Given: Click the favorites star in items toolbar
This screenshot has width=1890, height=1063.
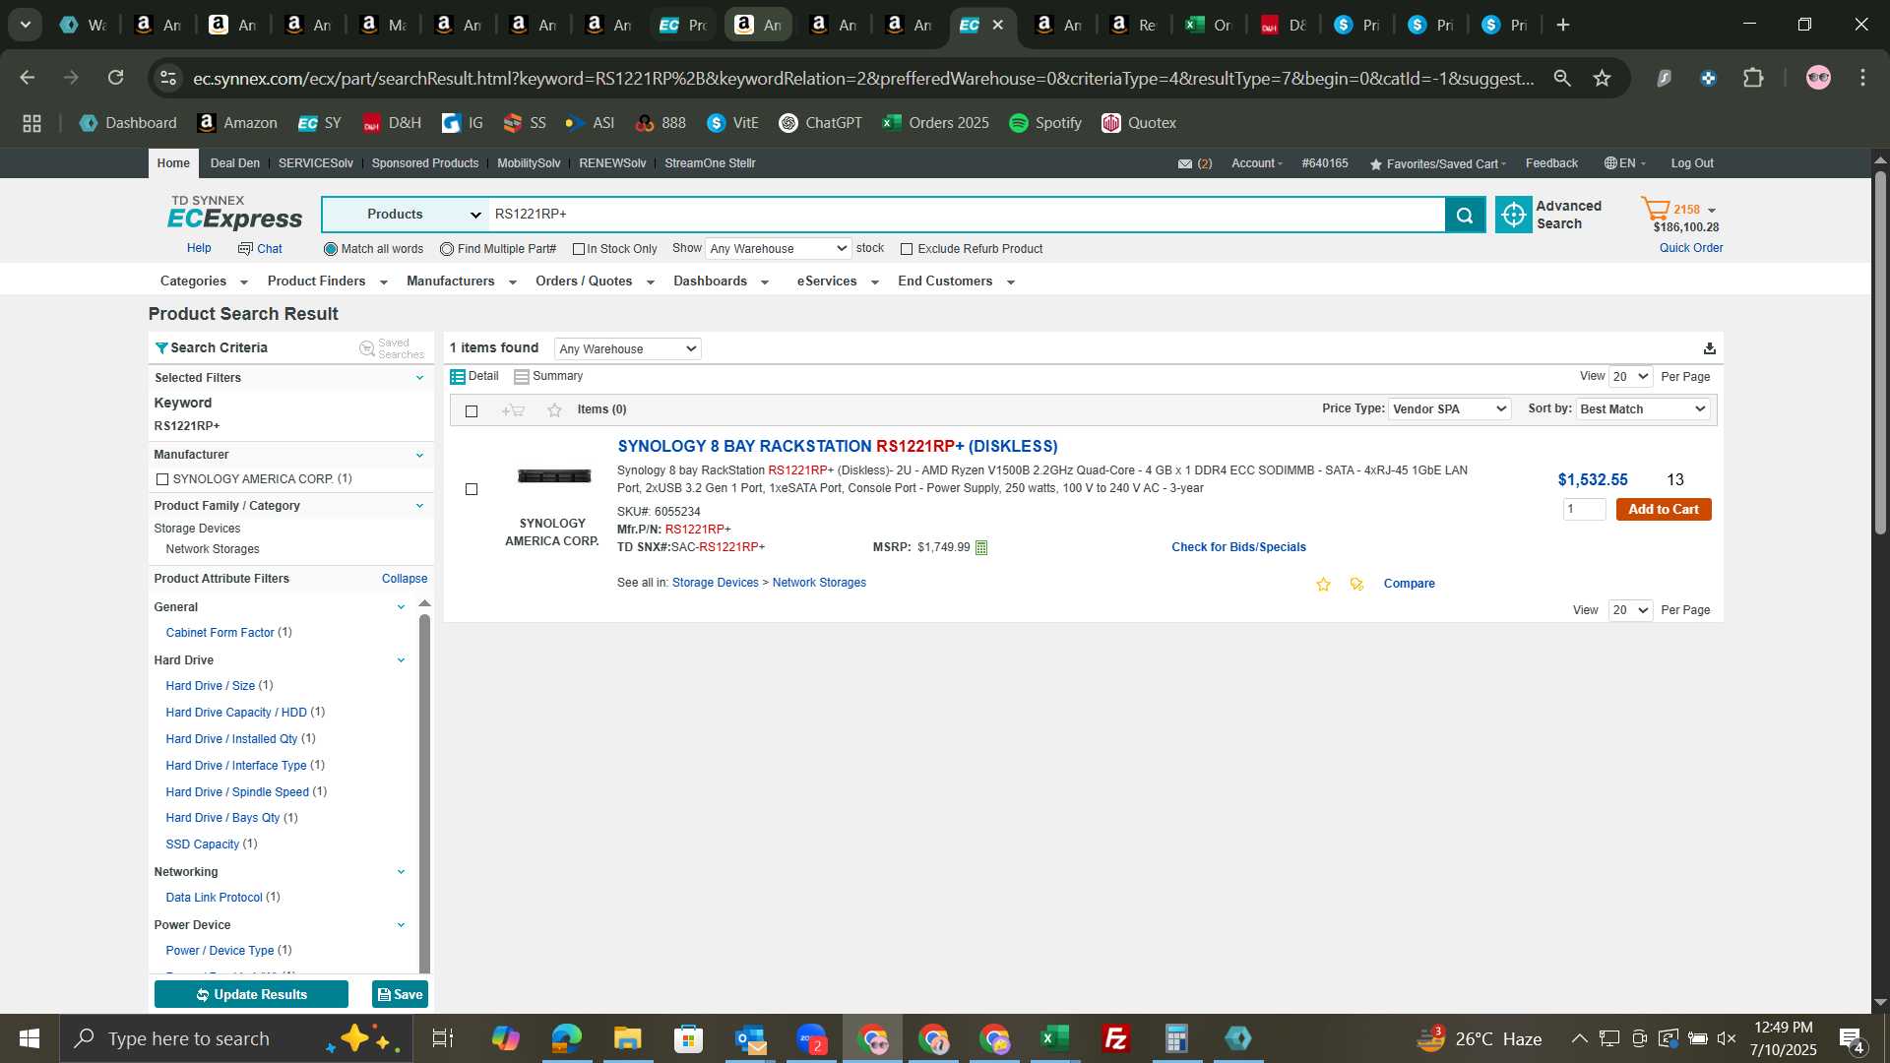Looking at the screenshot, I should coord(554,410).
